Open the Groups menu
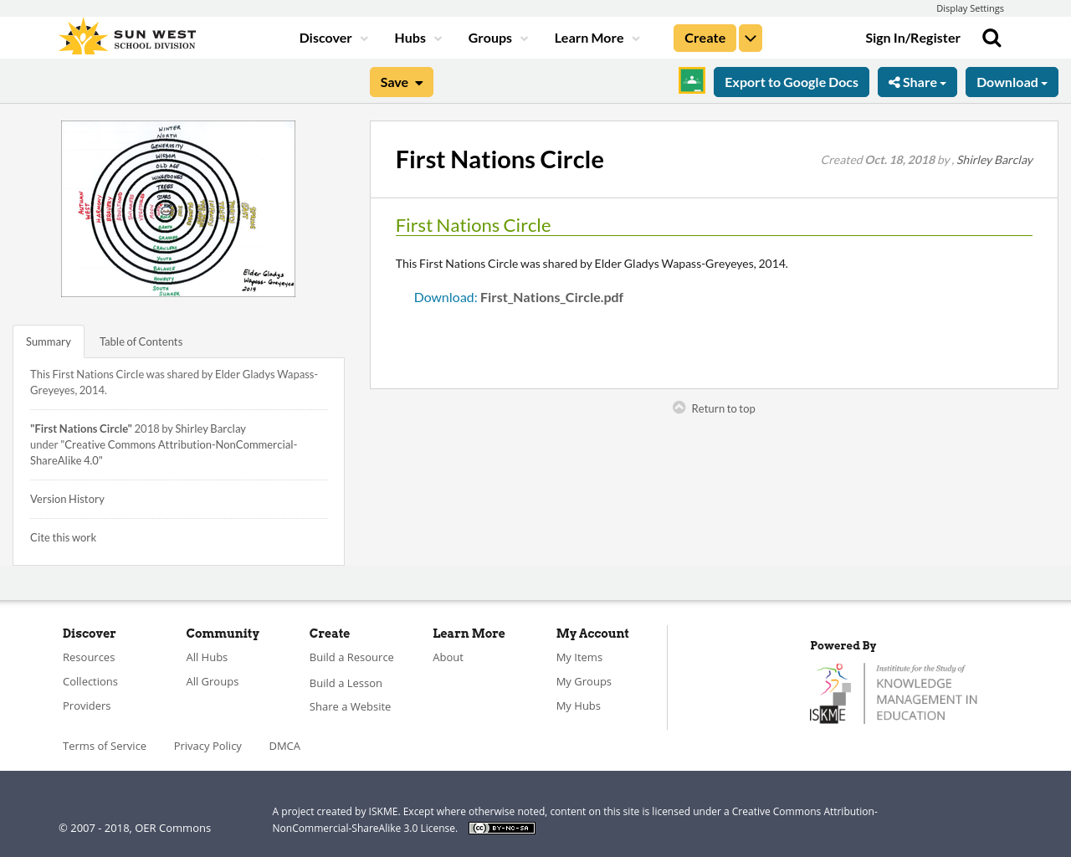This screenshot has height=857, width=1071. (x=491, y=37)
